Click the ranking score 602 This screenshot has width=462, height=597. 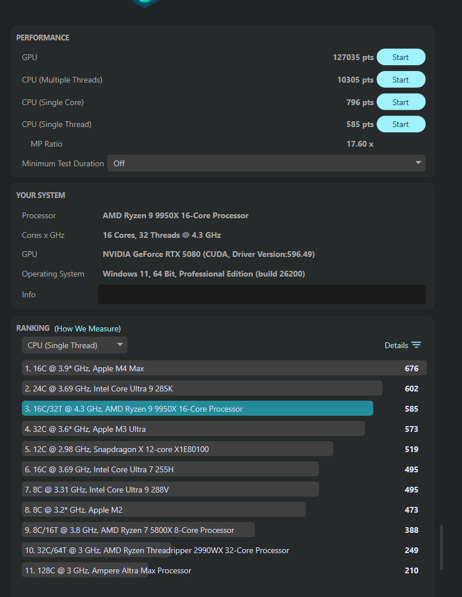(411, 389)
